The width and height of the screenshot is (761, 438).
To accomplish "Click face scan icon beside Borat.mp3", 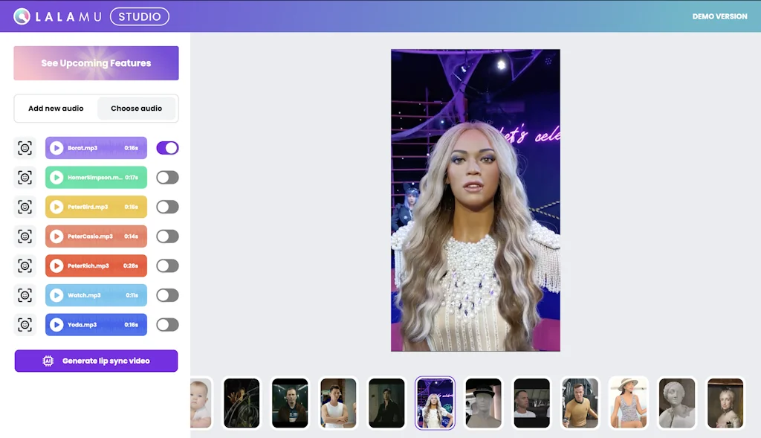I will [x=25, y=148].
